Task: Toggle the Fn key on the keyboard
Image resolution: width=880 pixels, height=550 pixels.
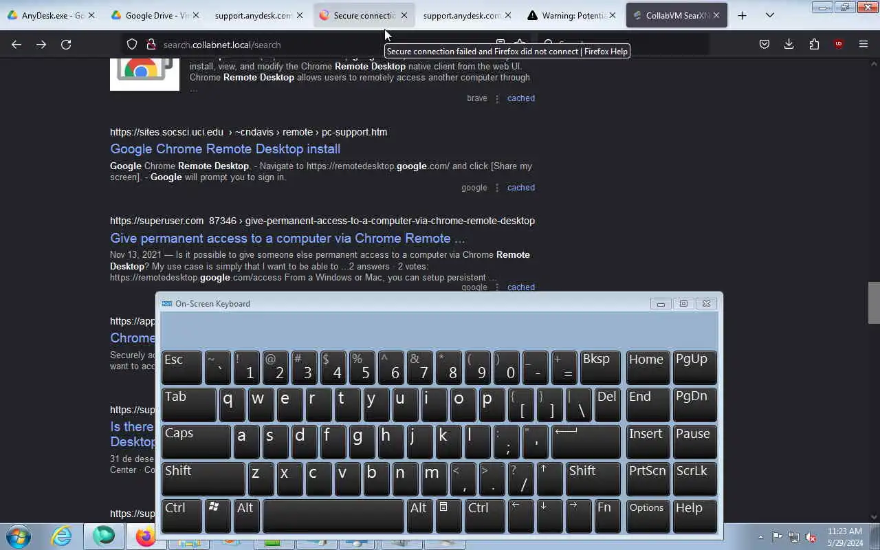Action: (x=606, y=516)
